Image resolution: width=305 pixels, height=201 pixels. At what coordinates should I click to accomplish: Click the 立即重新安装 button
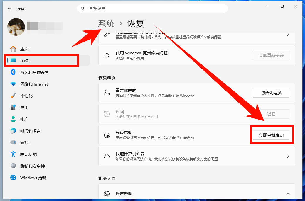click(271, 55)
